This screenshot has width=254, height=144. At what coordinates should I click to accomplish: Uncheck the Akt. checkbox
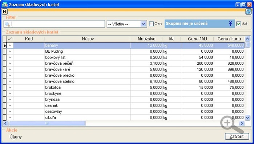coord(238,24)
